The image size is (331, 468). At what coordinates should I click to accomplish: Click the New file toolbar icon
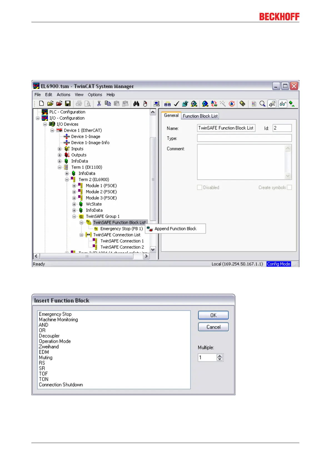(41, 103)
